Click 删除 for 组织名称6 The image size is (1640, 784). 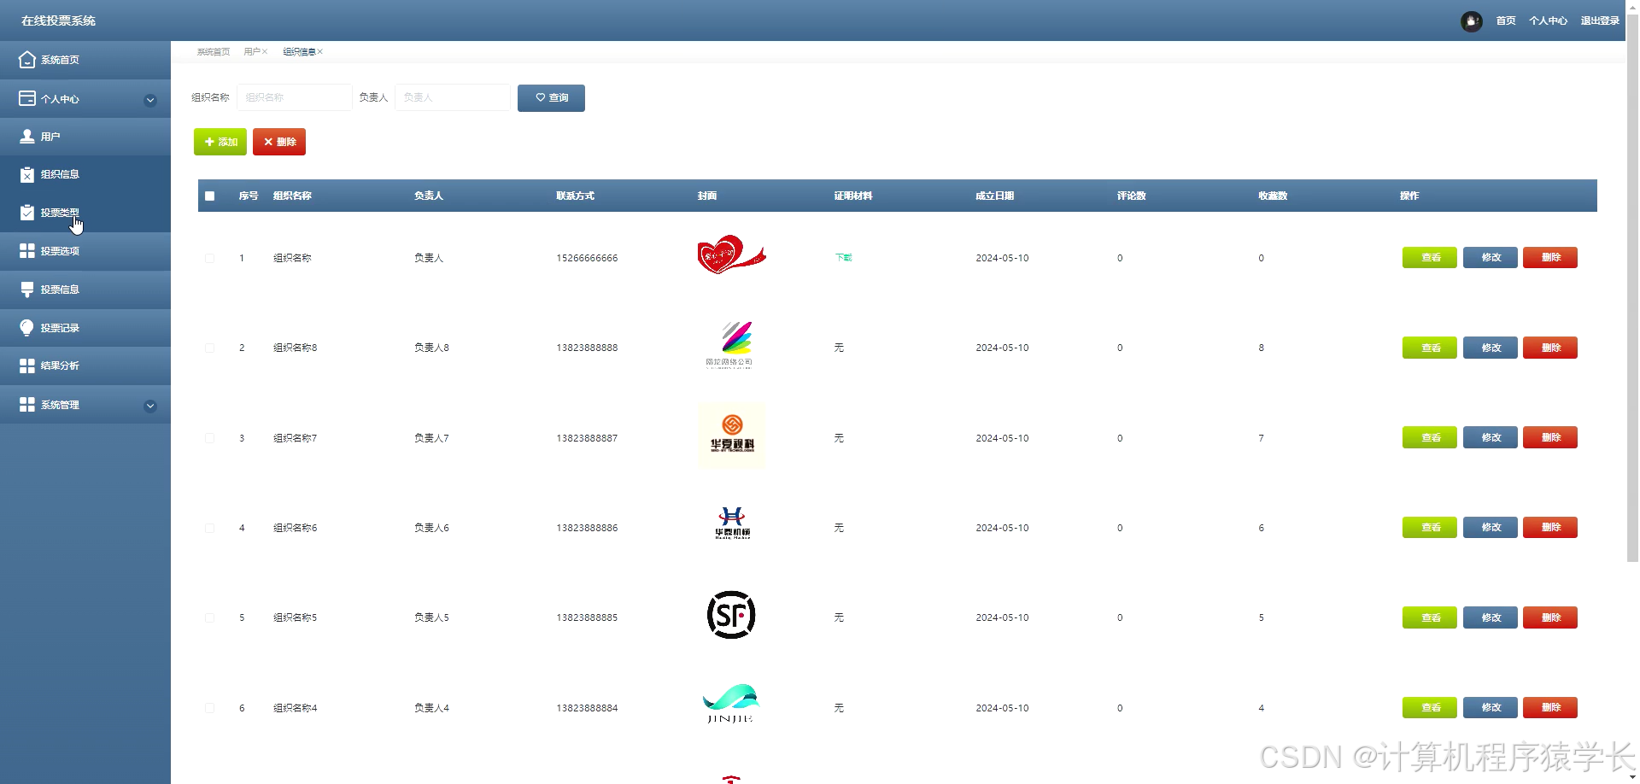[x=1550, y=527]
